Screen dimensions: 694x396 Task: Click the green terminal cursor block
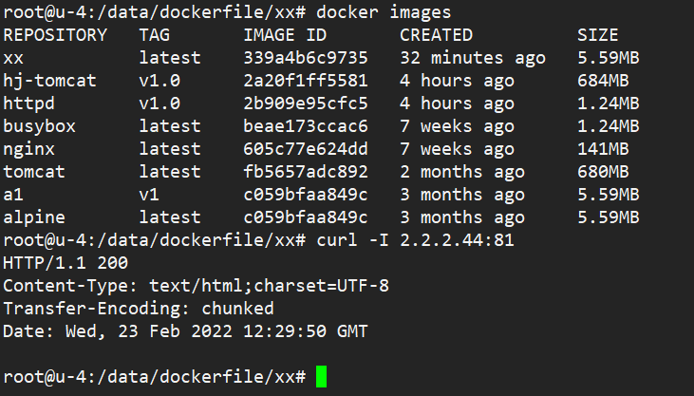321,376
